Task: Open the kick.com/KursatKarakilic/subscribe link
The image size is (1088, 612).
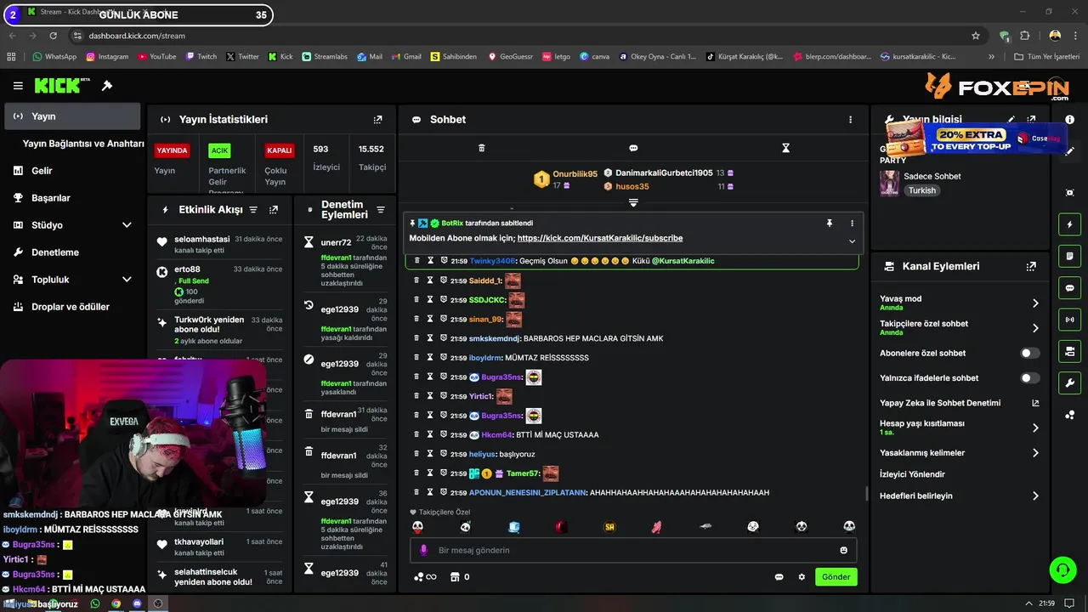Action: 599,239
